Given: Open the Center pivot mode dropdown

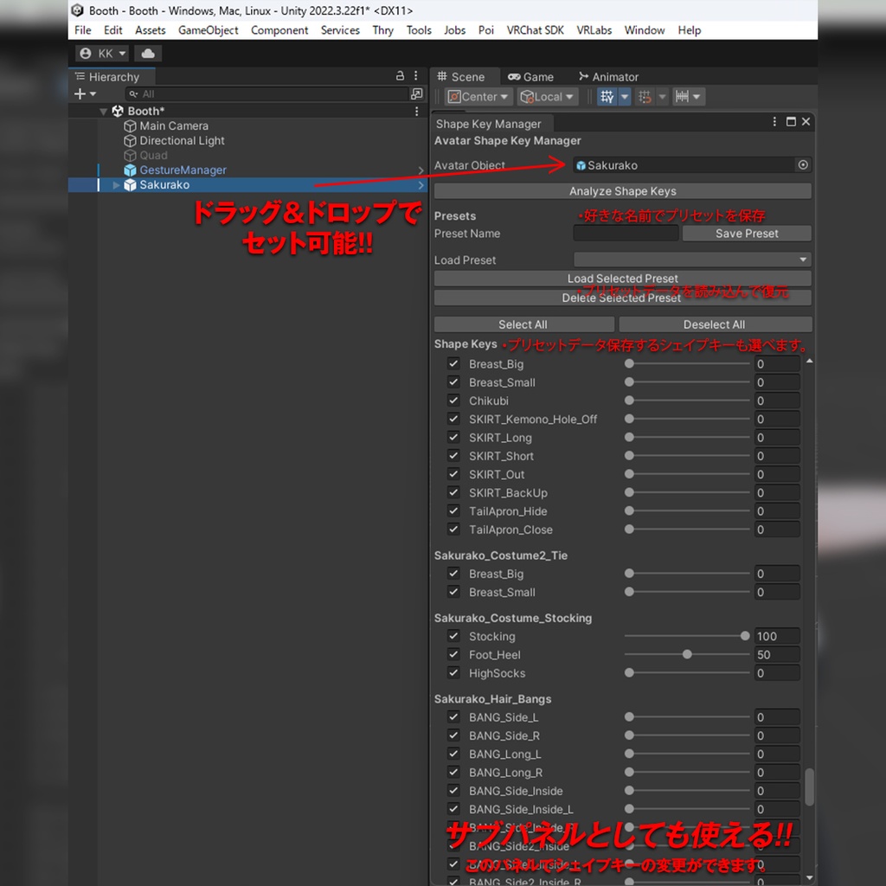Looking at the screenshot, I should (x=478, y=96).
